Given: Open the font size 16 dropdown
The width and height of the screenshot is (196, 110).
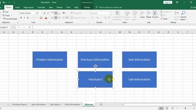Looking at the screenshot, I should tap(42, 13).
